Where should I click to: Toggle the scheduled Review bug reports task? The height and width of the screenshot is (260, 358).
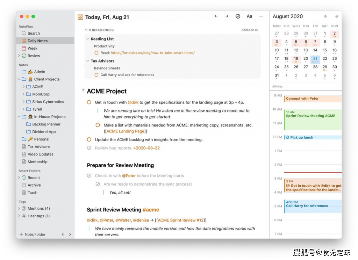point(89,148)
